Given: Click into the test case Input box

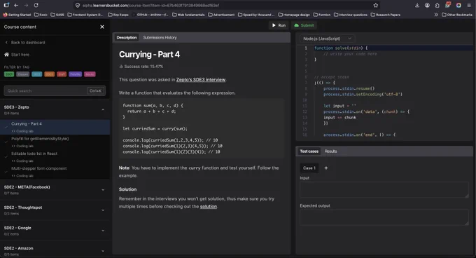Looking at the screenshot, I should coord(384,190).
